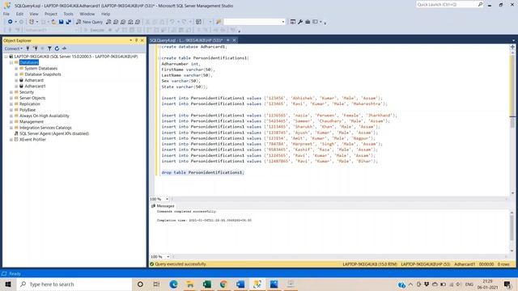The height and width of the screenshot is (291, 518).
Task: Click the messages pane vertical scrollbar
Action: (x=512, y=232)
